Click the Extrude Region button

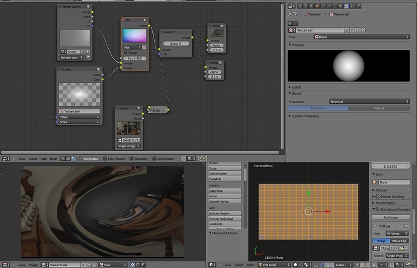[225, 213]
